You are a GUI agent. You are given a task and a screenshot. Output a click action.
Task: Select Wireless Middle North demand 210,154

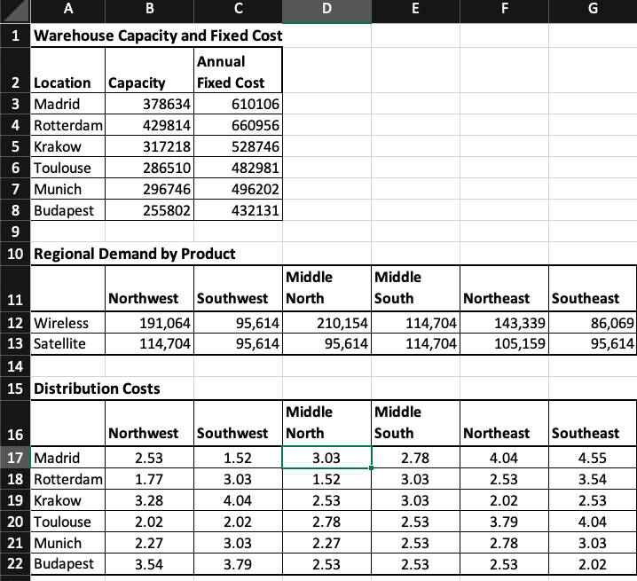(326, 323)
